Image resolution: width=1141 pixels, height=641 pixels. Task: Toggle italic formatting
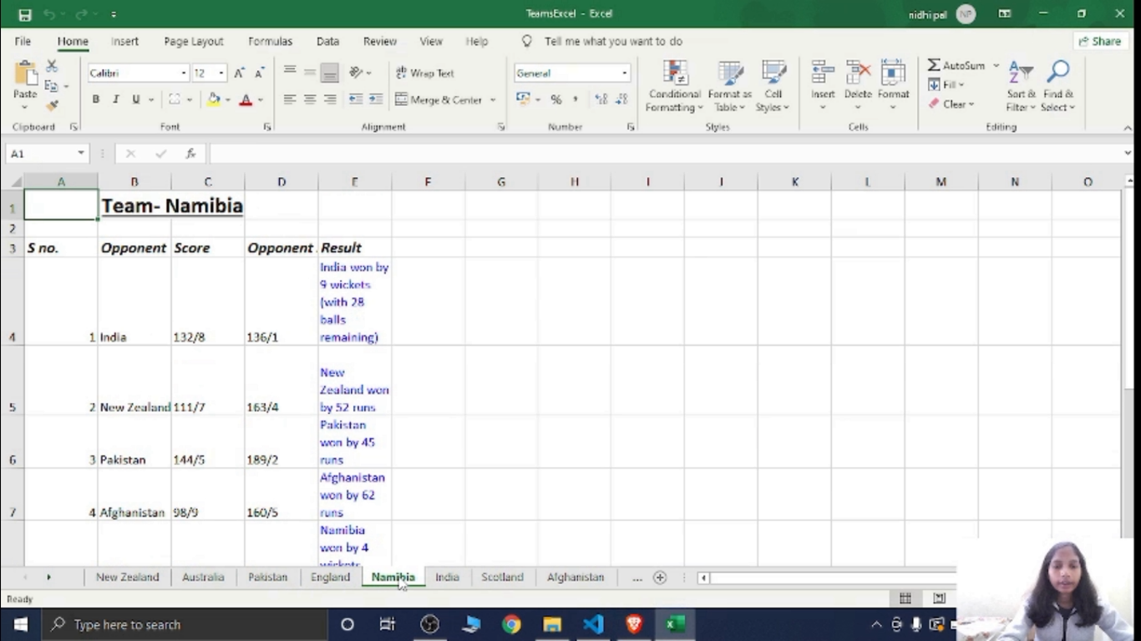(x=115, y=99)
